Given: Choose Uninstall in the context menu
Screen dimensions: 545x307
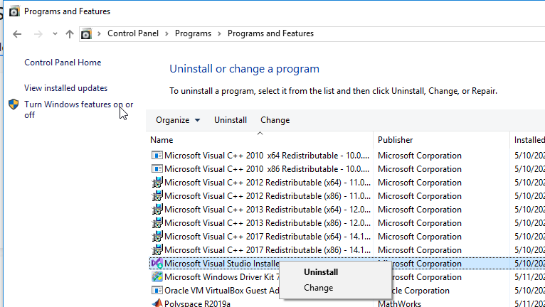Looking at the screenshot, I should [x=321, y=272].
